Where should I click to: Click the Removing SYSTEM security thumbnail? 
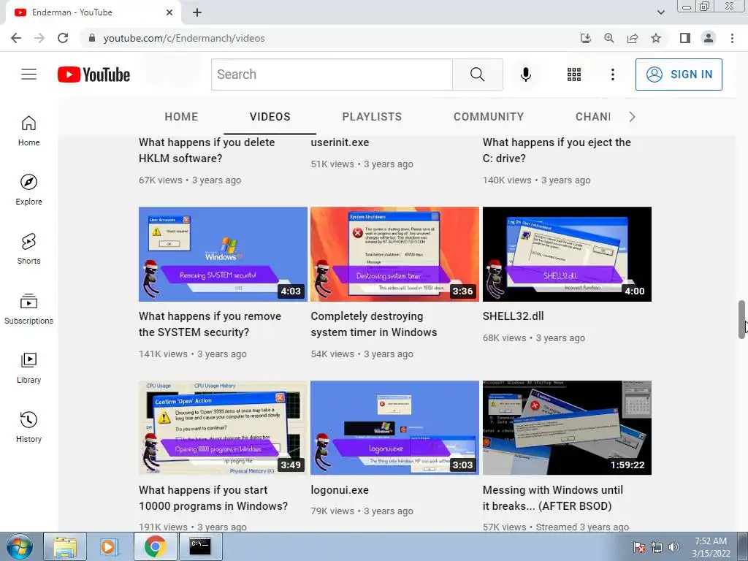click(x=223, y=254)
